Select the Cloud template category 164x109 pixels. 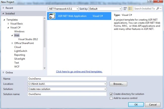tap(17, 47)
